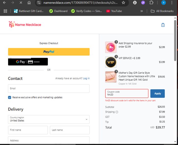Image resolution: width=178 pixels, height=145 pixels.
Task: Select the Tip amount $1.35
Action: point(162,122)
